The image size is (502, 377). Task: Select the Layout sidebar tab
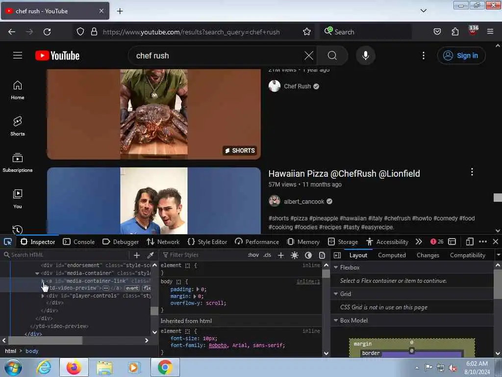pos(358,255)
